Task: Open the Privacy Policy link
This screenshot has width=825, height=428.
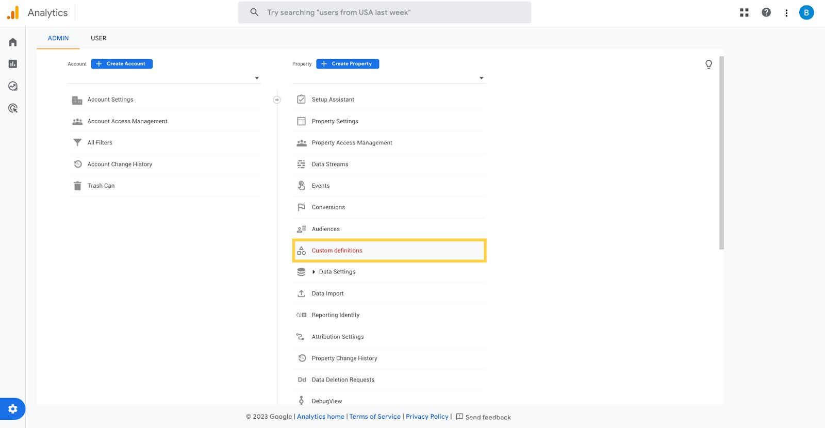Action: point(427,417)
